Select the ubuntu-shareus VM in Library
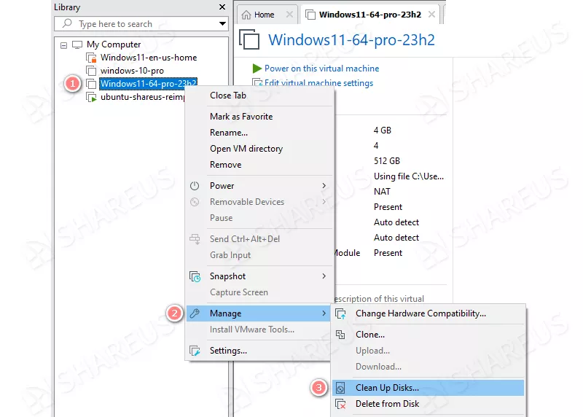 click(x=143, y=97)
